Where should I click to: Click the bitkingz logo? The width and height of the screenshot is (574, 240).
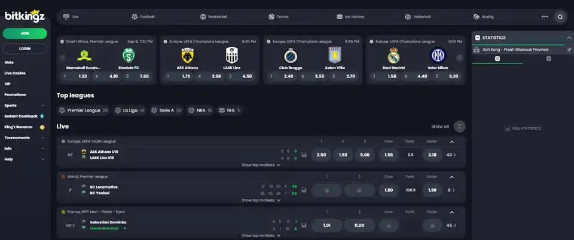[x=25, y=16]
